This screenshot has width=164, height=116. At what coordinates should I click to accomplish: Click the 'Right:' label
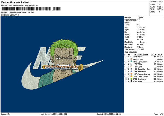pyautogui.click(x=127, y=30)
